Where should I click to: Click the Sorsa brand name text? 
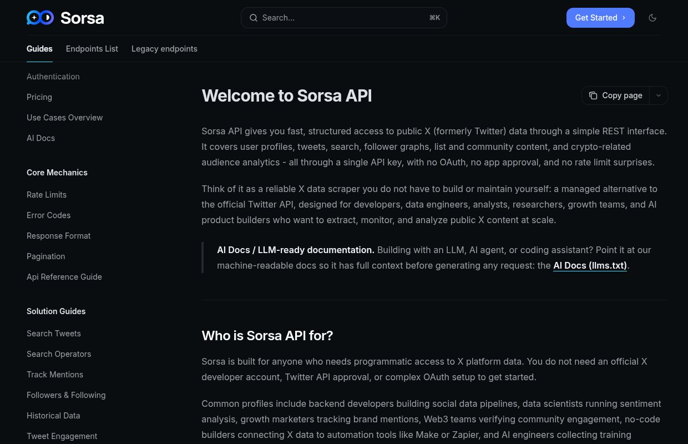pos(82,18)
